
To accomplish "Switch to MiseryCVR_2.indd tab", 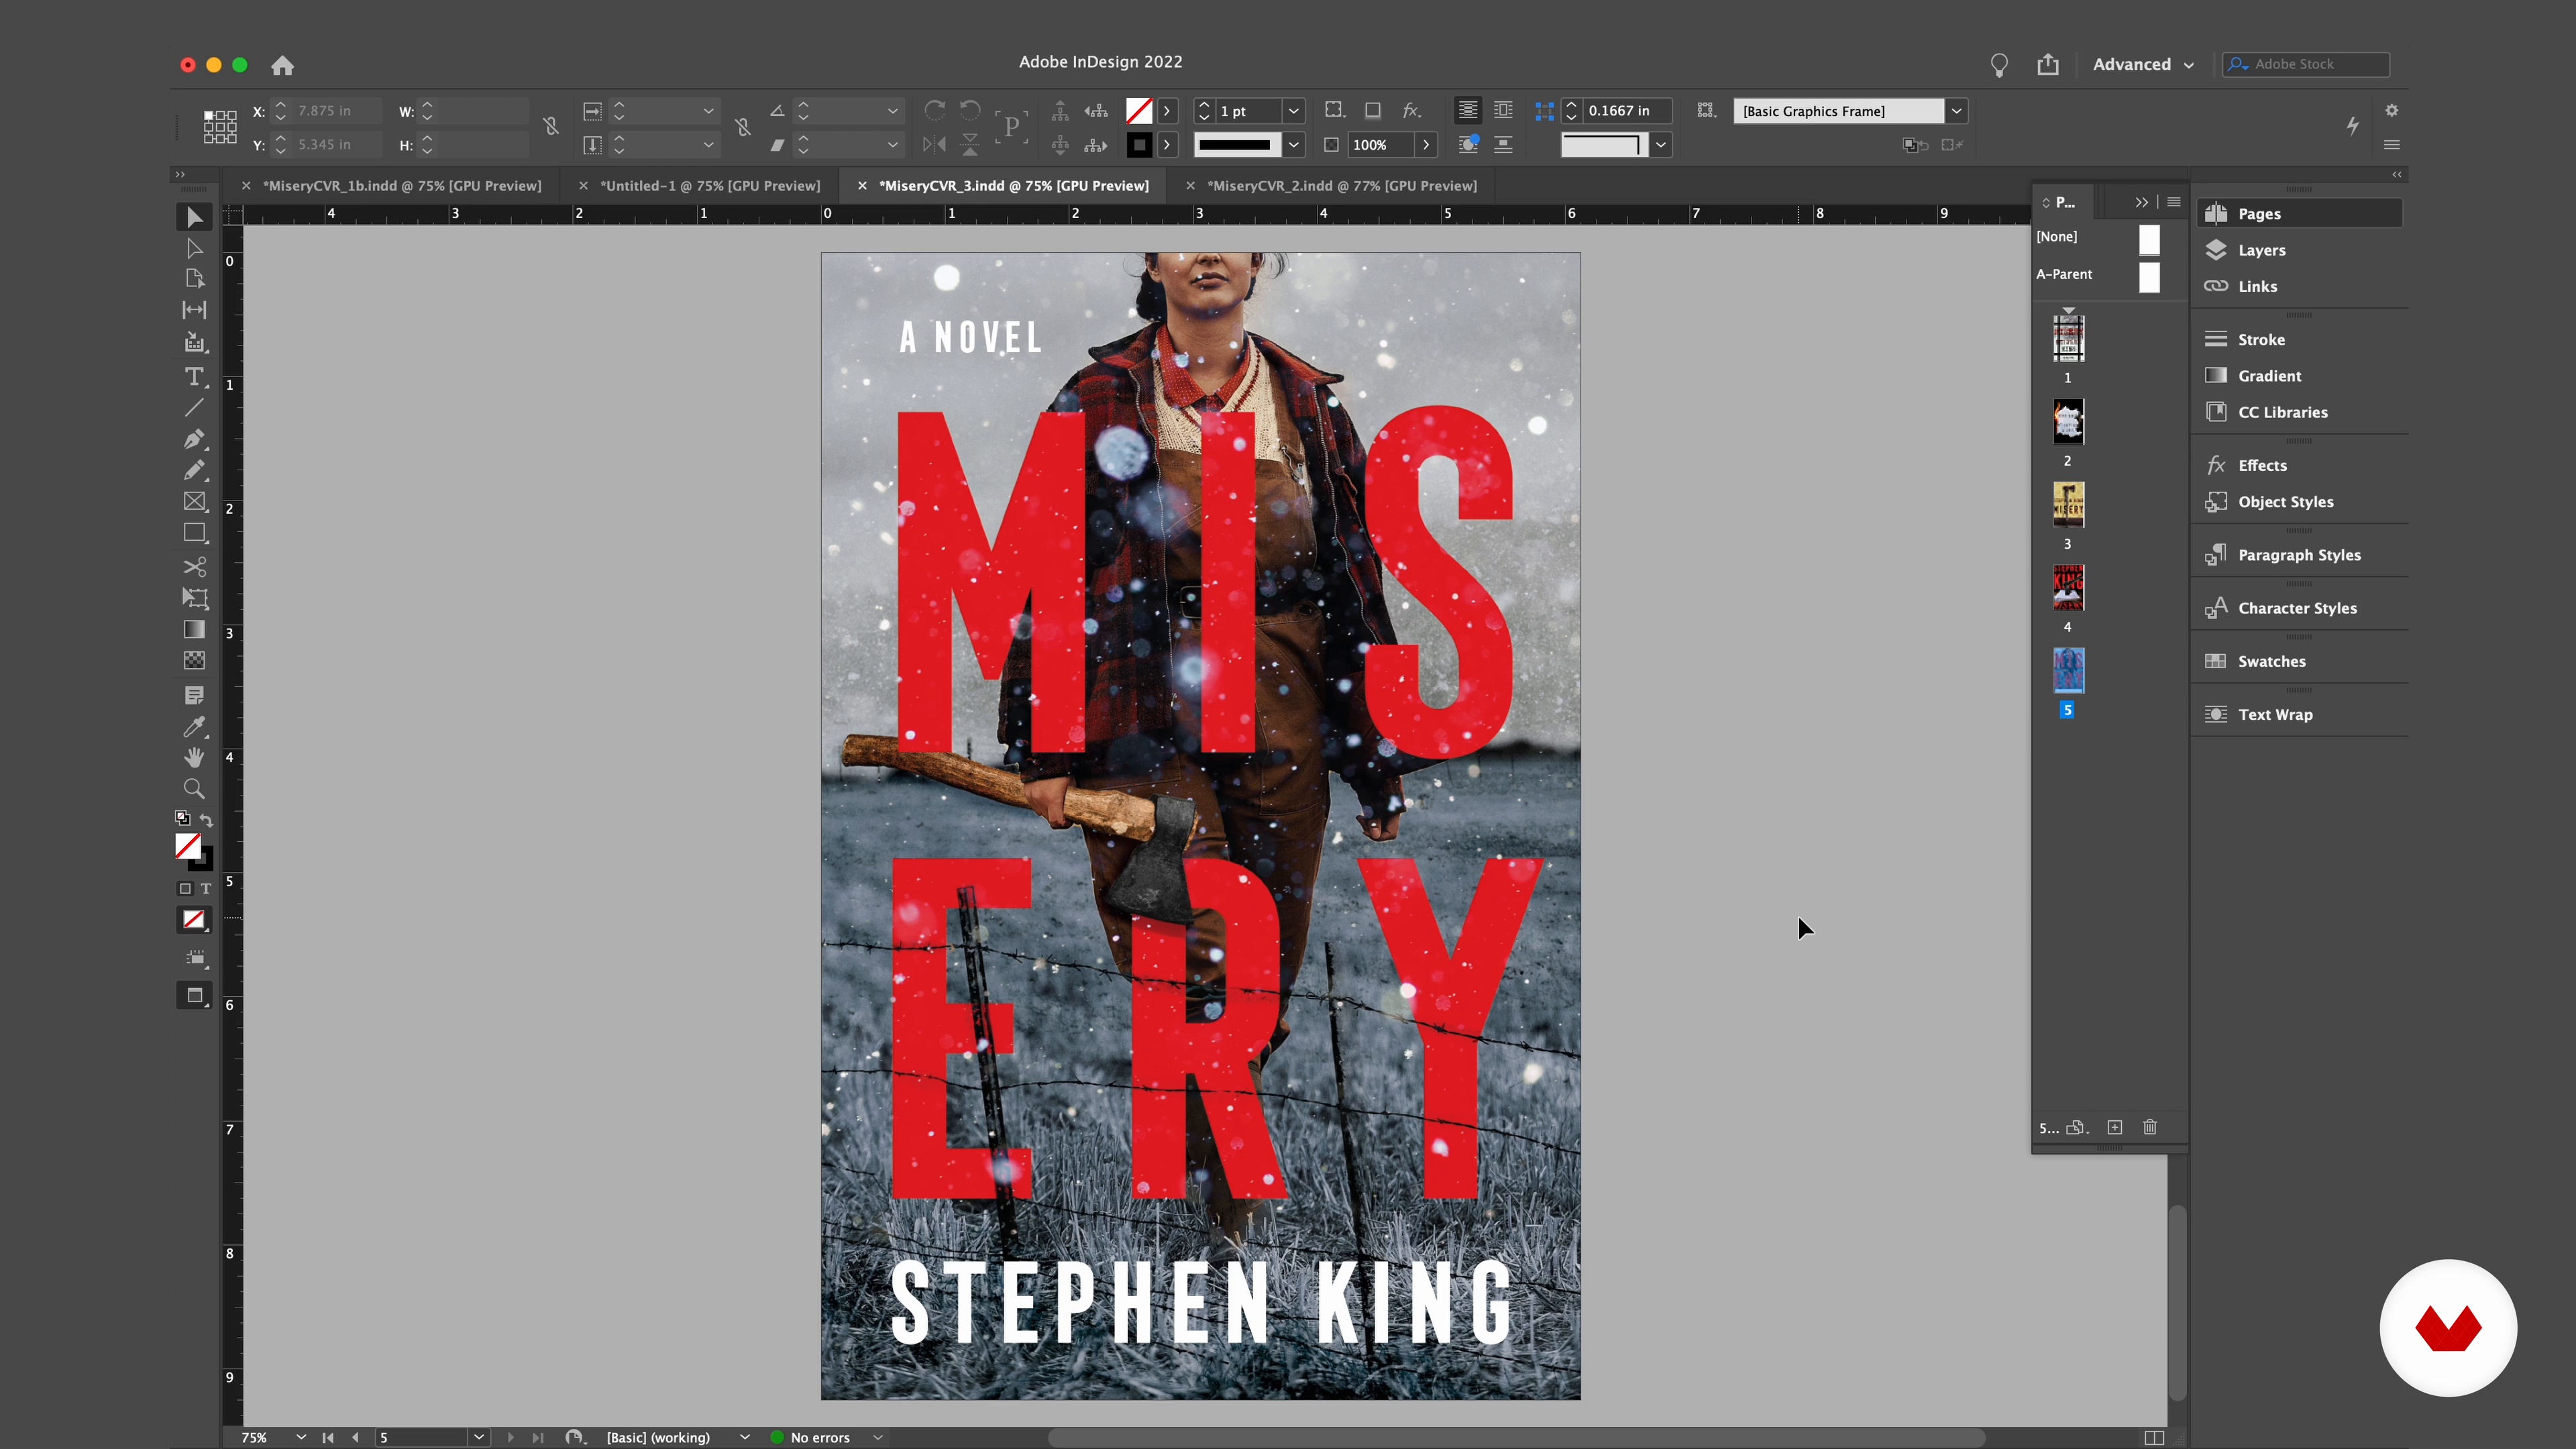I will click(1342, 186).
